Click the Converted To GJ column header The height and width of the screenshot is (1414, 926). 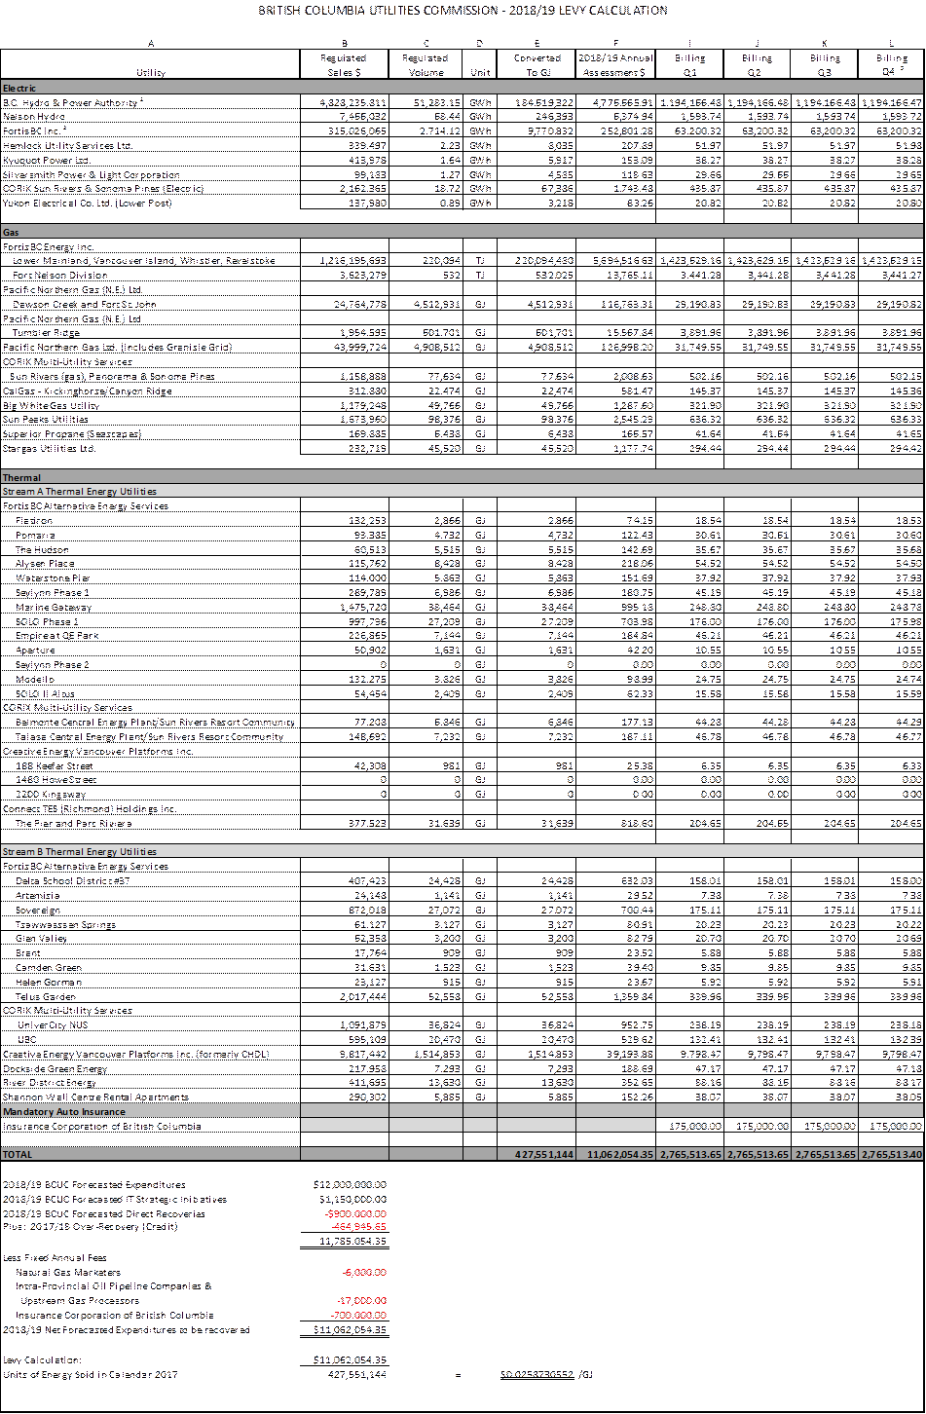tap(536, 65)
